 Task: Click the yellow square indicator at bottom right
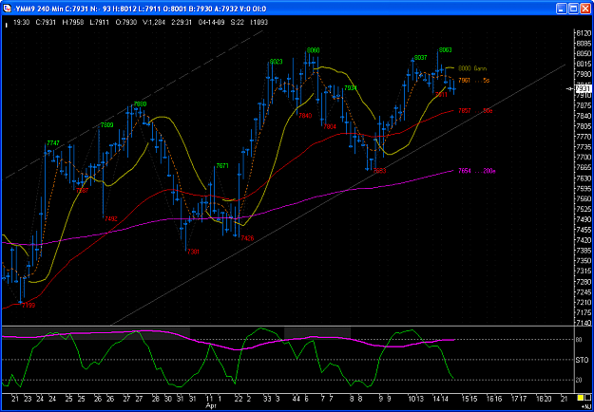pyautogui.click(x=580, y=398)
